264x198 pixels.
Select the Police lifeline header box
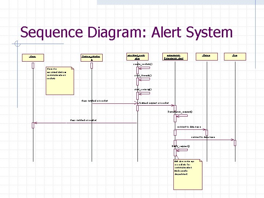206,56
